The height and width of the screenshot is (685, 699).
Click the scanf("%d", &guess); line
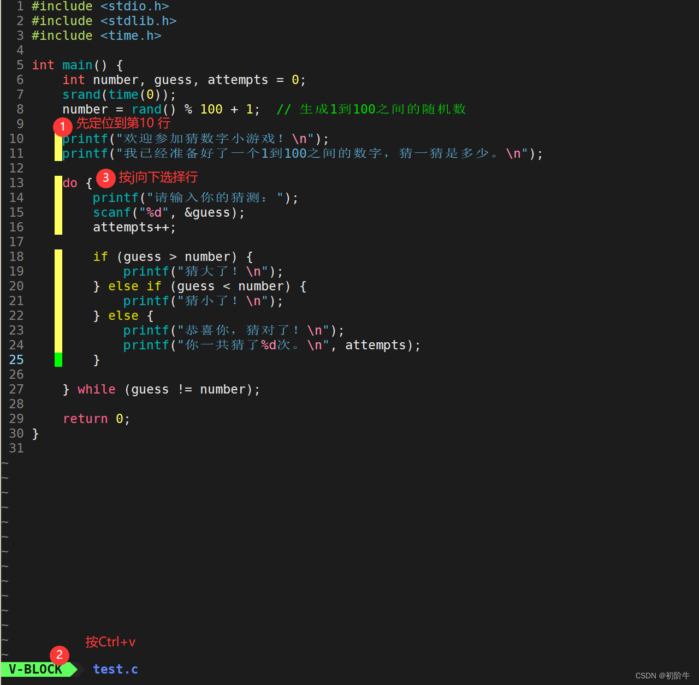click(x=169, y=212)
